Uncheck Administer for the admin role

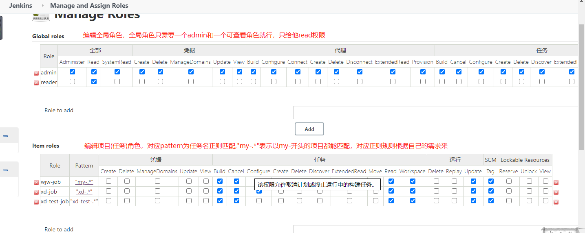[x=72, y=72]
